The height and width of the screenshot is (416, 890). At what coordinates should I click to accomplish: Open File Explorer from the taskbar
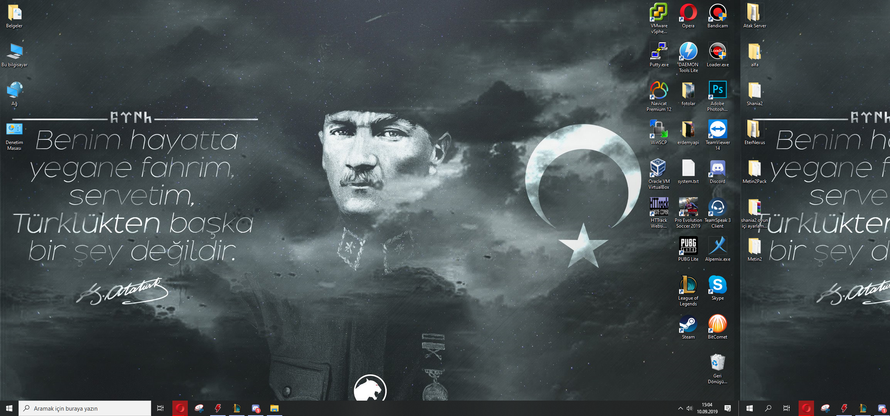pos(274,408)
